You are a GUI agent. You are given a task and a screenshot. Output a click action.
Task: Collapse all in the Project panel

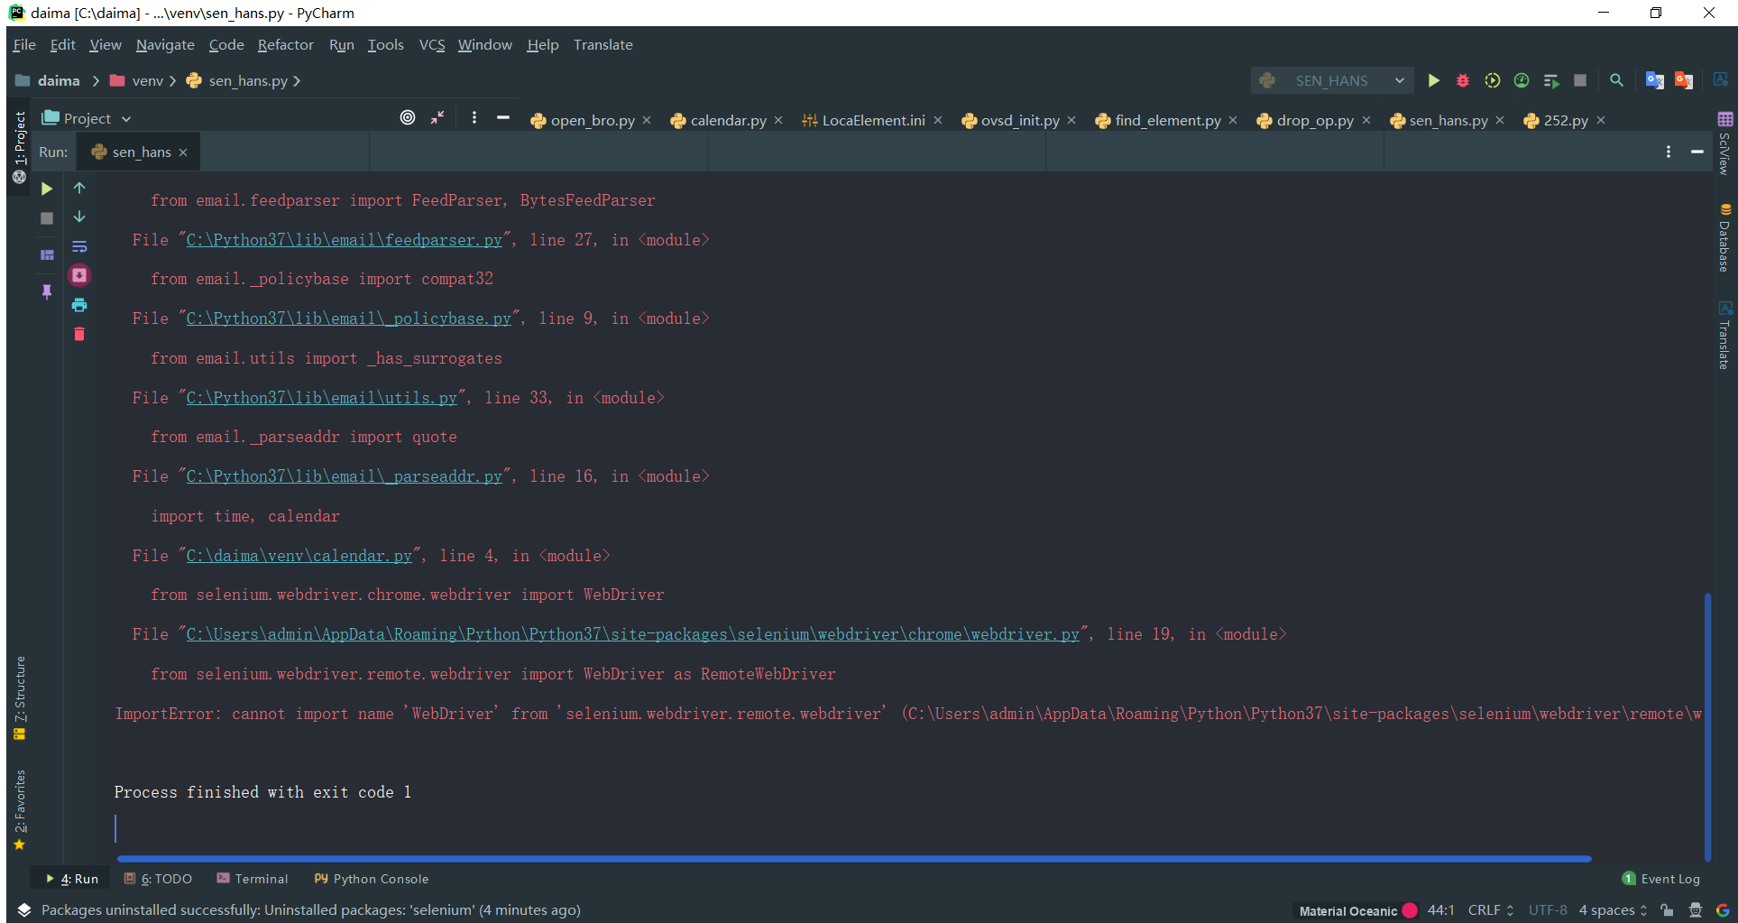point(437,117)
